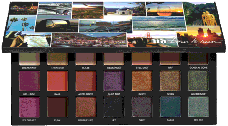The image size is (228, 126).
Task: Click the white domed building photo
Action: (125, 9)
